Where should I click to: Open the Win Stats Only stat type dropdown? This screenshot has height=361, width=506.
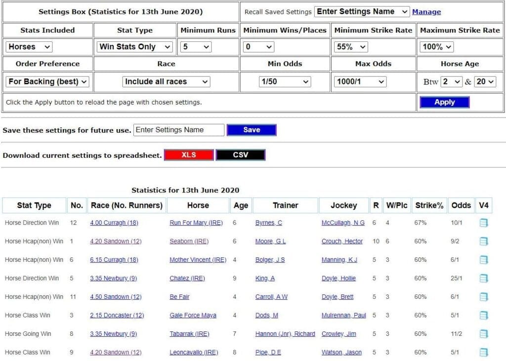coord(134,47)
